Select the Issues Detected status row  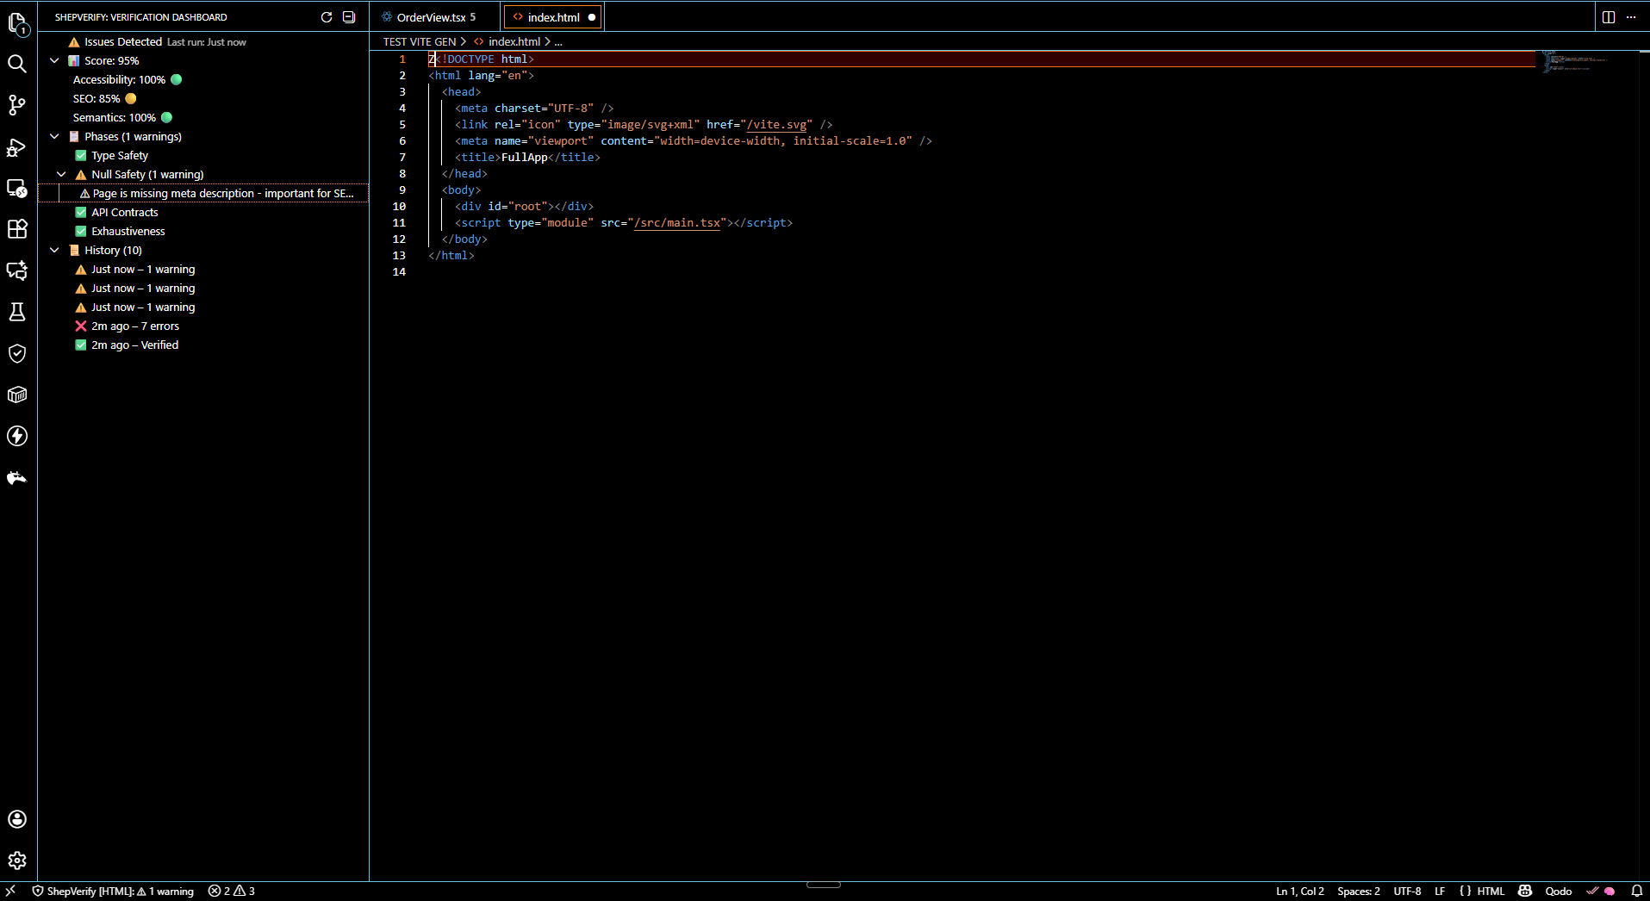(203, 41)
